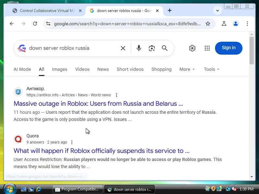
Task: Click the antikor.info breadcrumb URL
Action: (69, 95)
